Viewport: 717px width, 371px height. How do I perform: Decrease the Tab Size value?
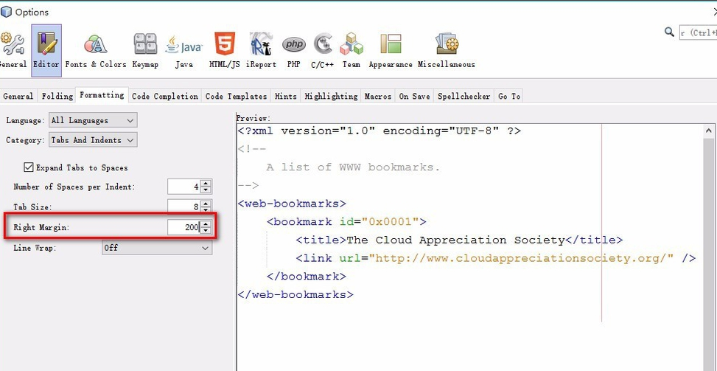point(206,209)
